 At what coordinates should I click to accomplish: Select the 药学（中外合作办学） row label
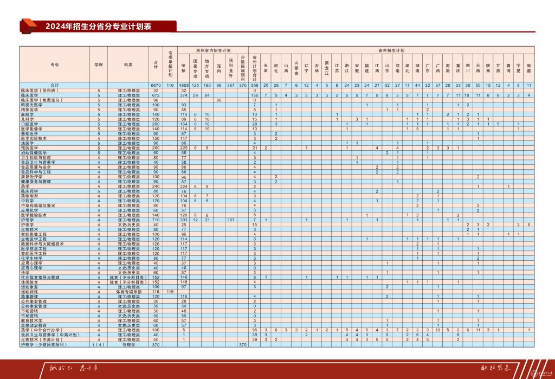[x=42, y=330]
